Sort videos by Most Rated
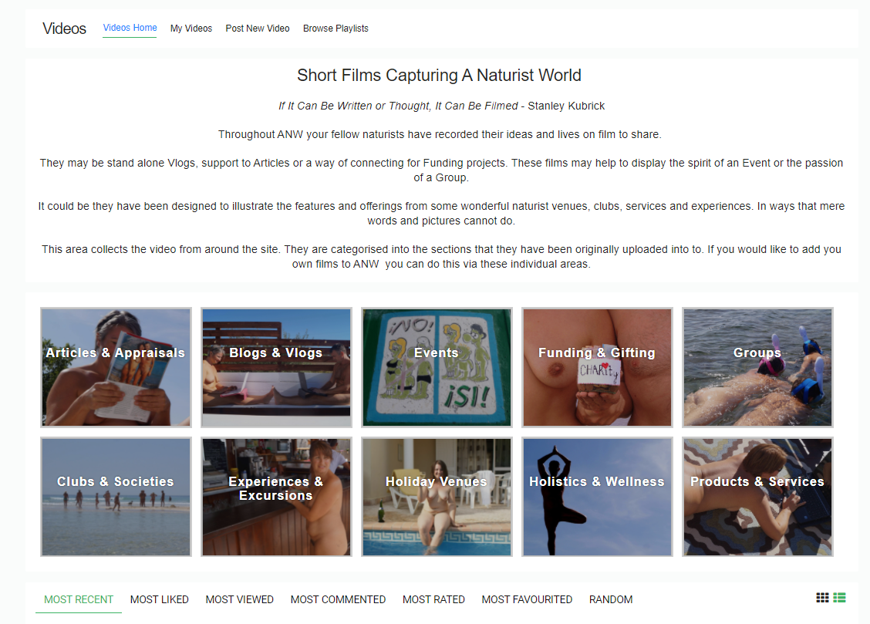Image resolution: width=870 pixels, height=624 pixels. [434, 599]
